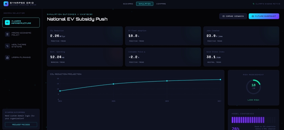Click Positive Trend label under Jobs Created
Viewport: 284px width, 130px height.
[x=215, y=41]
